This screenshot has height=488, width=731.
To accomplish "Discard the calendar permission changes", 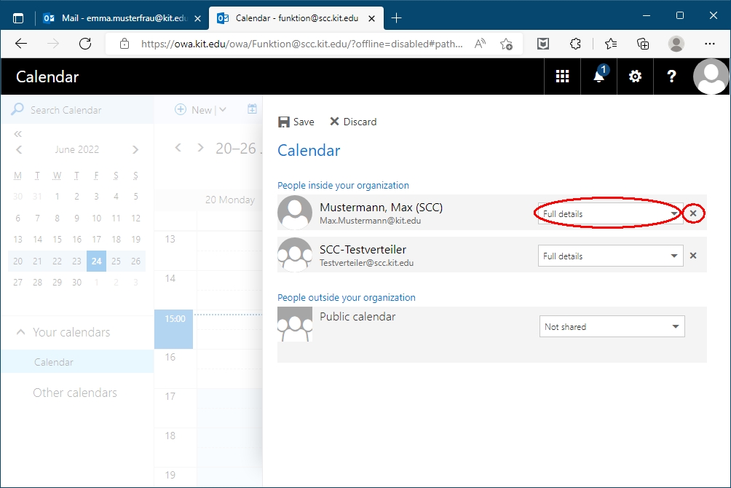I will pos(353,122).
